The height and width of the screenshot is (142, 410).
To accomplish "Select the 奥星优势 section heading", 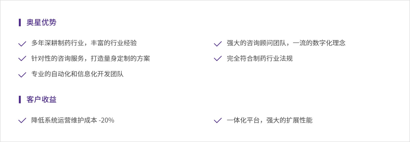I will [42, 22].
